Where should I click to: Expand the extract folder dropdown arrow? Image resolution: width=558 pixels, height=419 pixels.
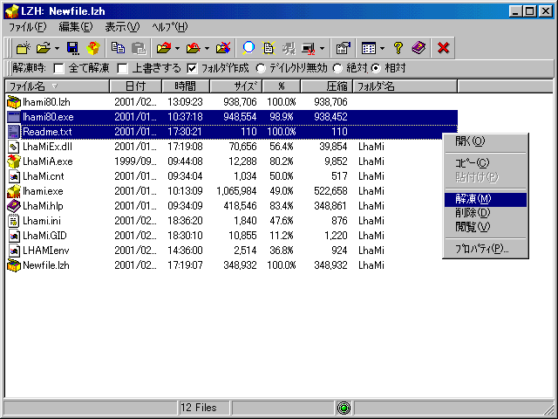(177, 48)
